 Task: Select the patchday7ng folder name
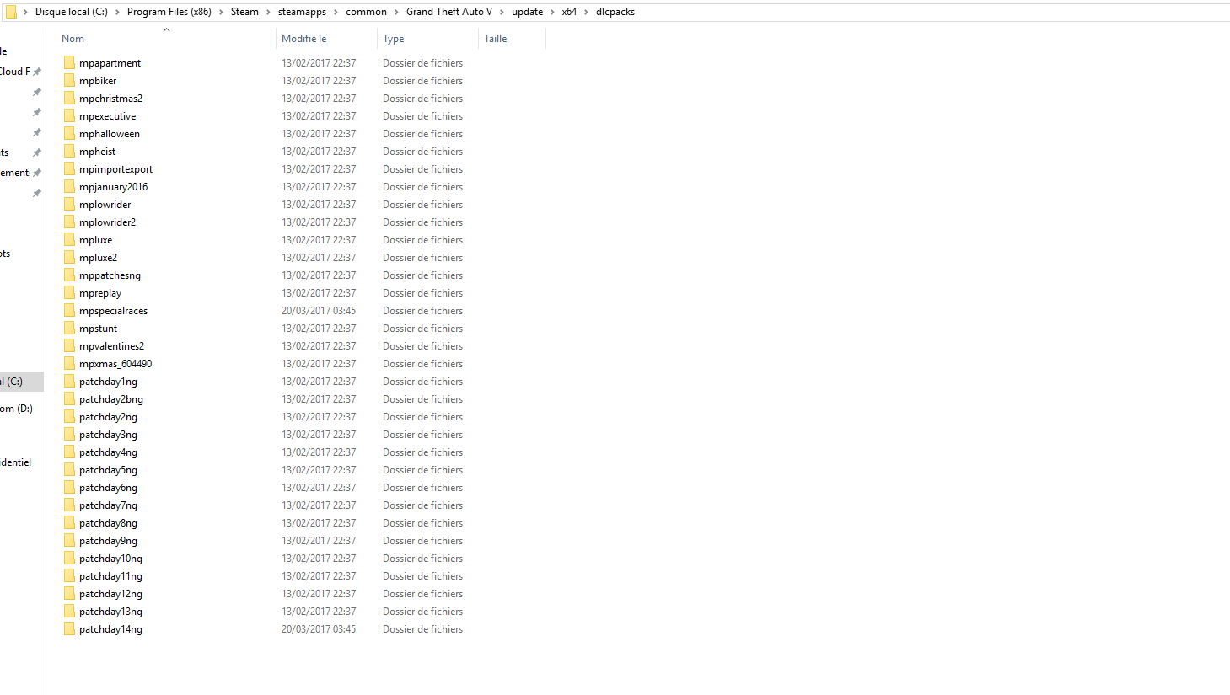coord(108,505)
